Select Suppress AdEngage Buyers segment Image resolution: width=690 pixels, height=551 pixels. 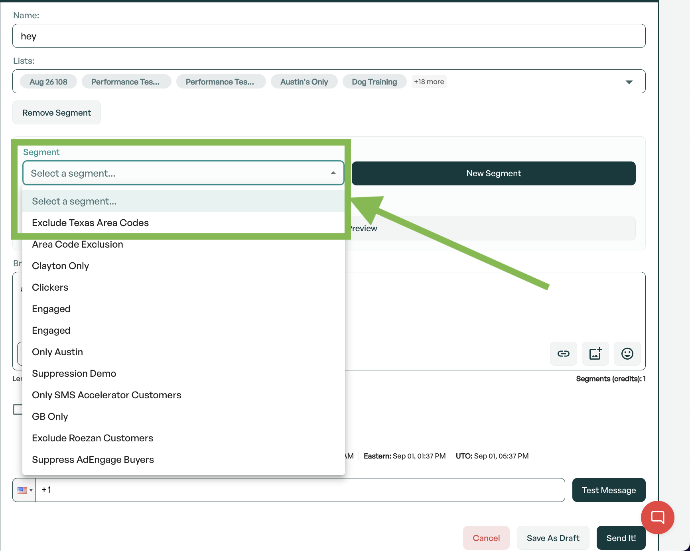pyautogui.click(x=183, y=459)
